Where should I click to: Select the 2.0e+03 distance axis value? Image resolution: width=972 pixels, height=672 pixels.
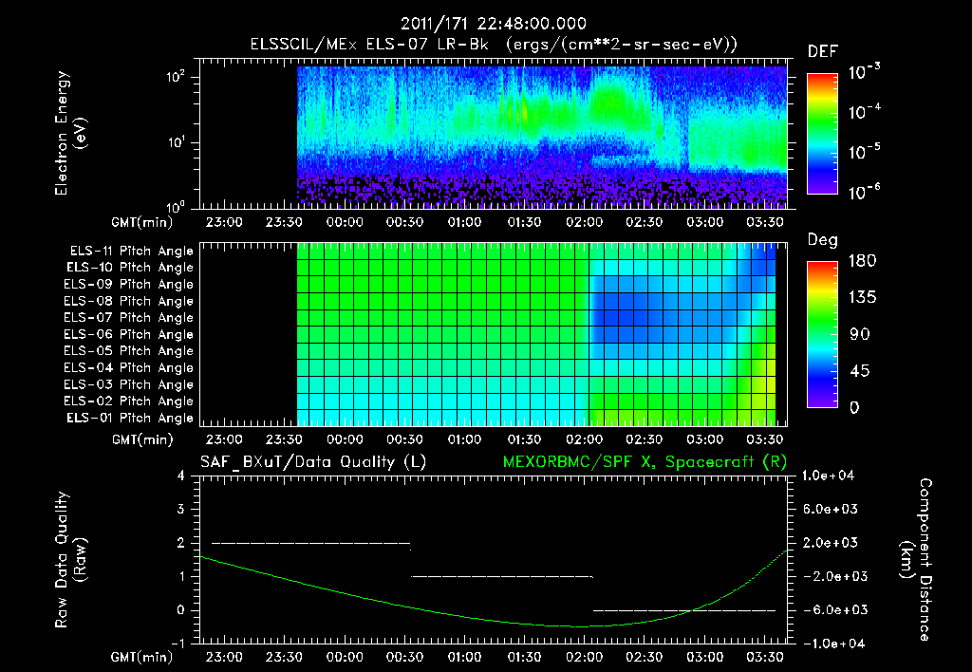click(830, 542)
